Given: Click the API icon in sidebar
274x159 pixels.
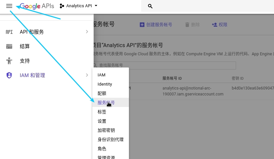Looking at the screenshot, I should tap(9, 32).
